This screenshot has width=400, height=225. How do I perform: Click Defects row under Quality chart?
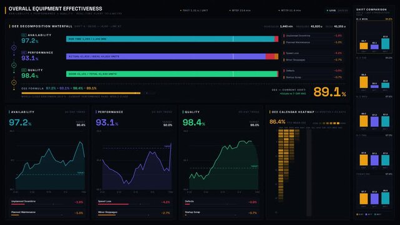[x=221, y=202]
